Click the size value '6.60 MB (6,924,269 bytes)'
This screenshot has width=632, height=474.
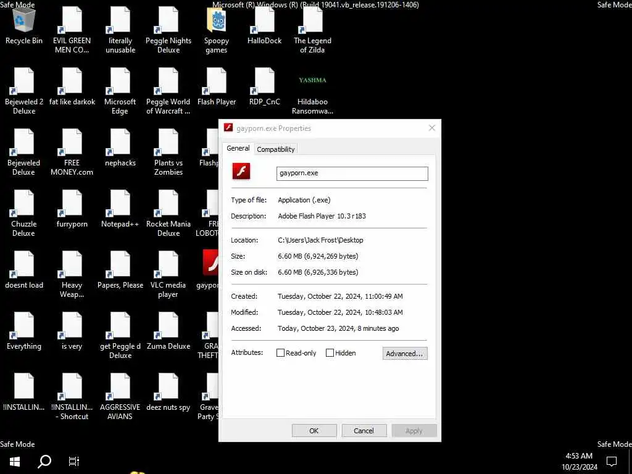coord(318,256)
